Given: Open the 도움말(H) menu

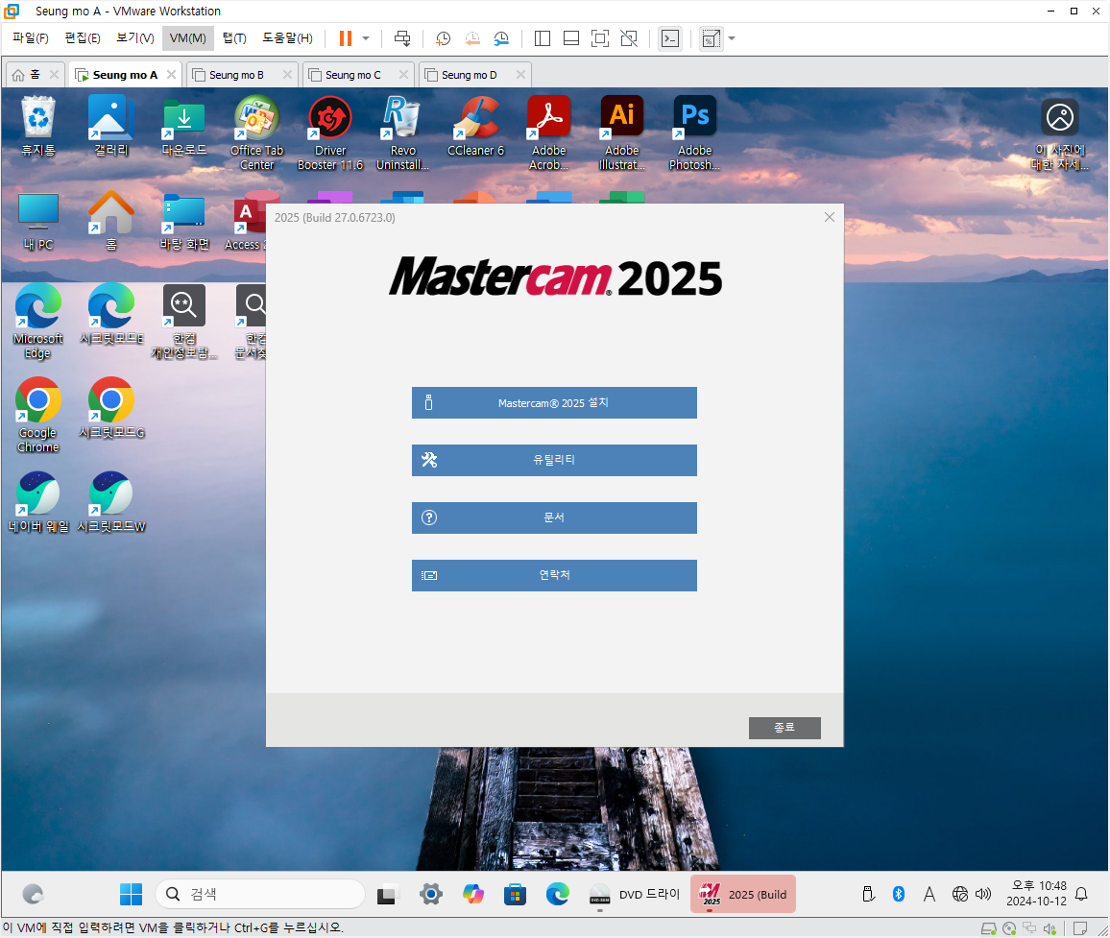Looking at the screenshot, I should [287, 38].
